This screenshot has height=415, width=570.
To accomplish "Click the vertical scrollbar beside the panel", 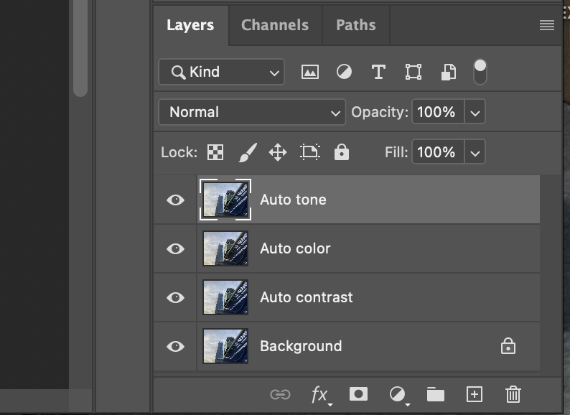I will point(80,48).
